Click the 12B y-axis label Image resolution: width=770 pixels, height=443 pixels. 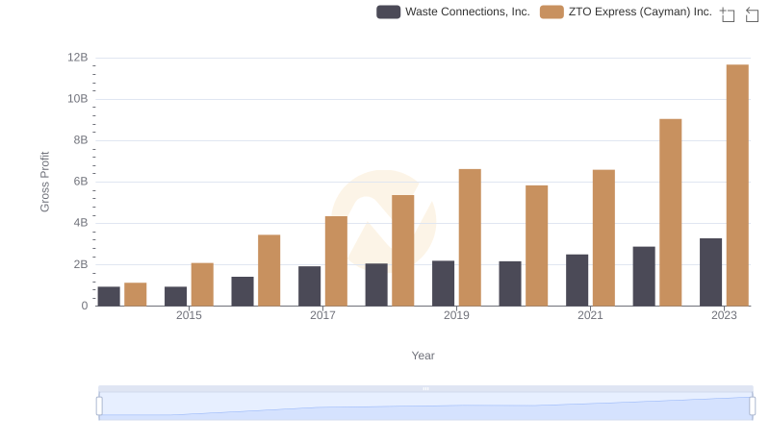pos(78,58)
